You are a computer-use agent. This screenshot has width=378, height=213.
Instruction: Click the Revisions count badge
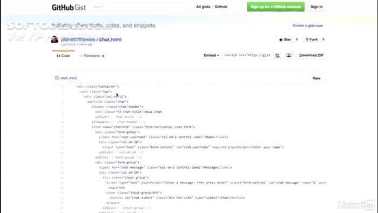tap(103, 56)
